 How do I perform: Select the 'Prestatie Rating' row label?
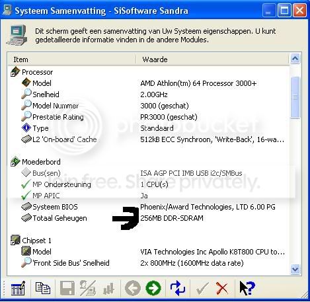point(58,117)
